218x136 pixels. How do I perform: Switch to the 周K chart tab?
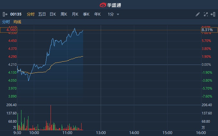[64, 14]
